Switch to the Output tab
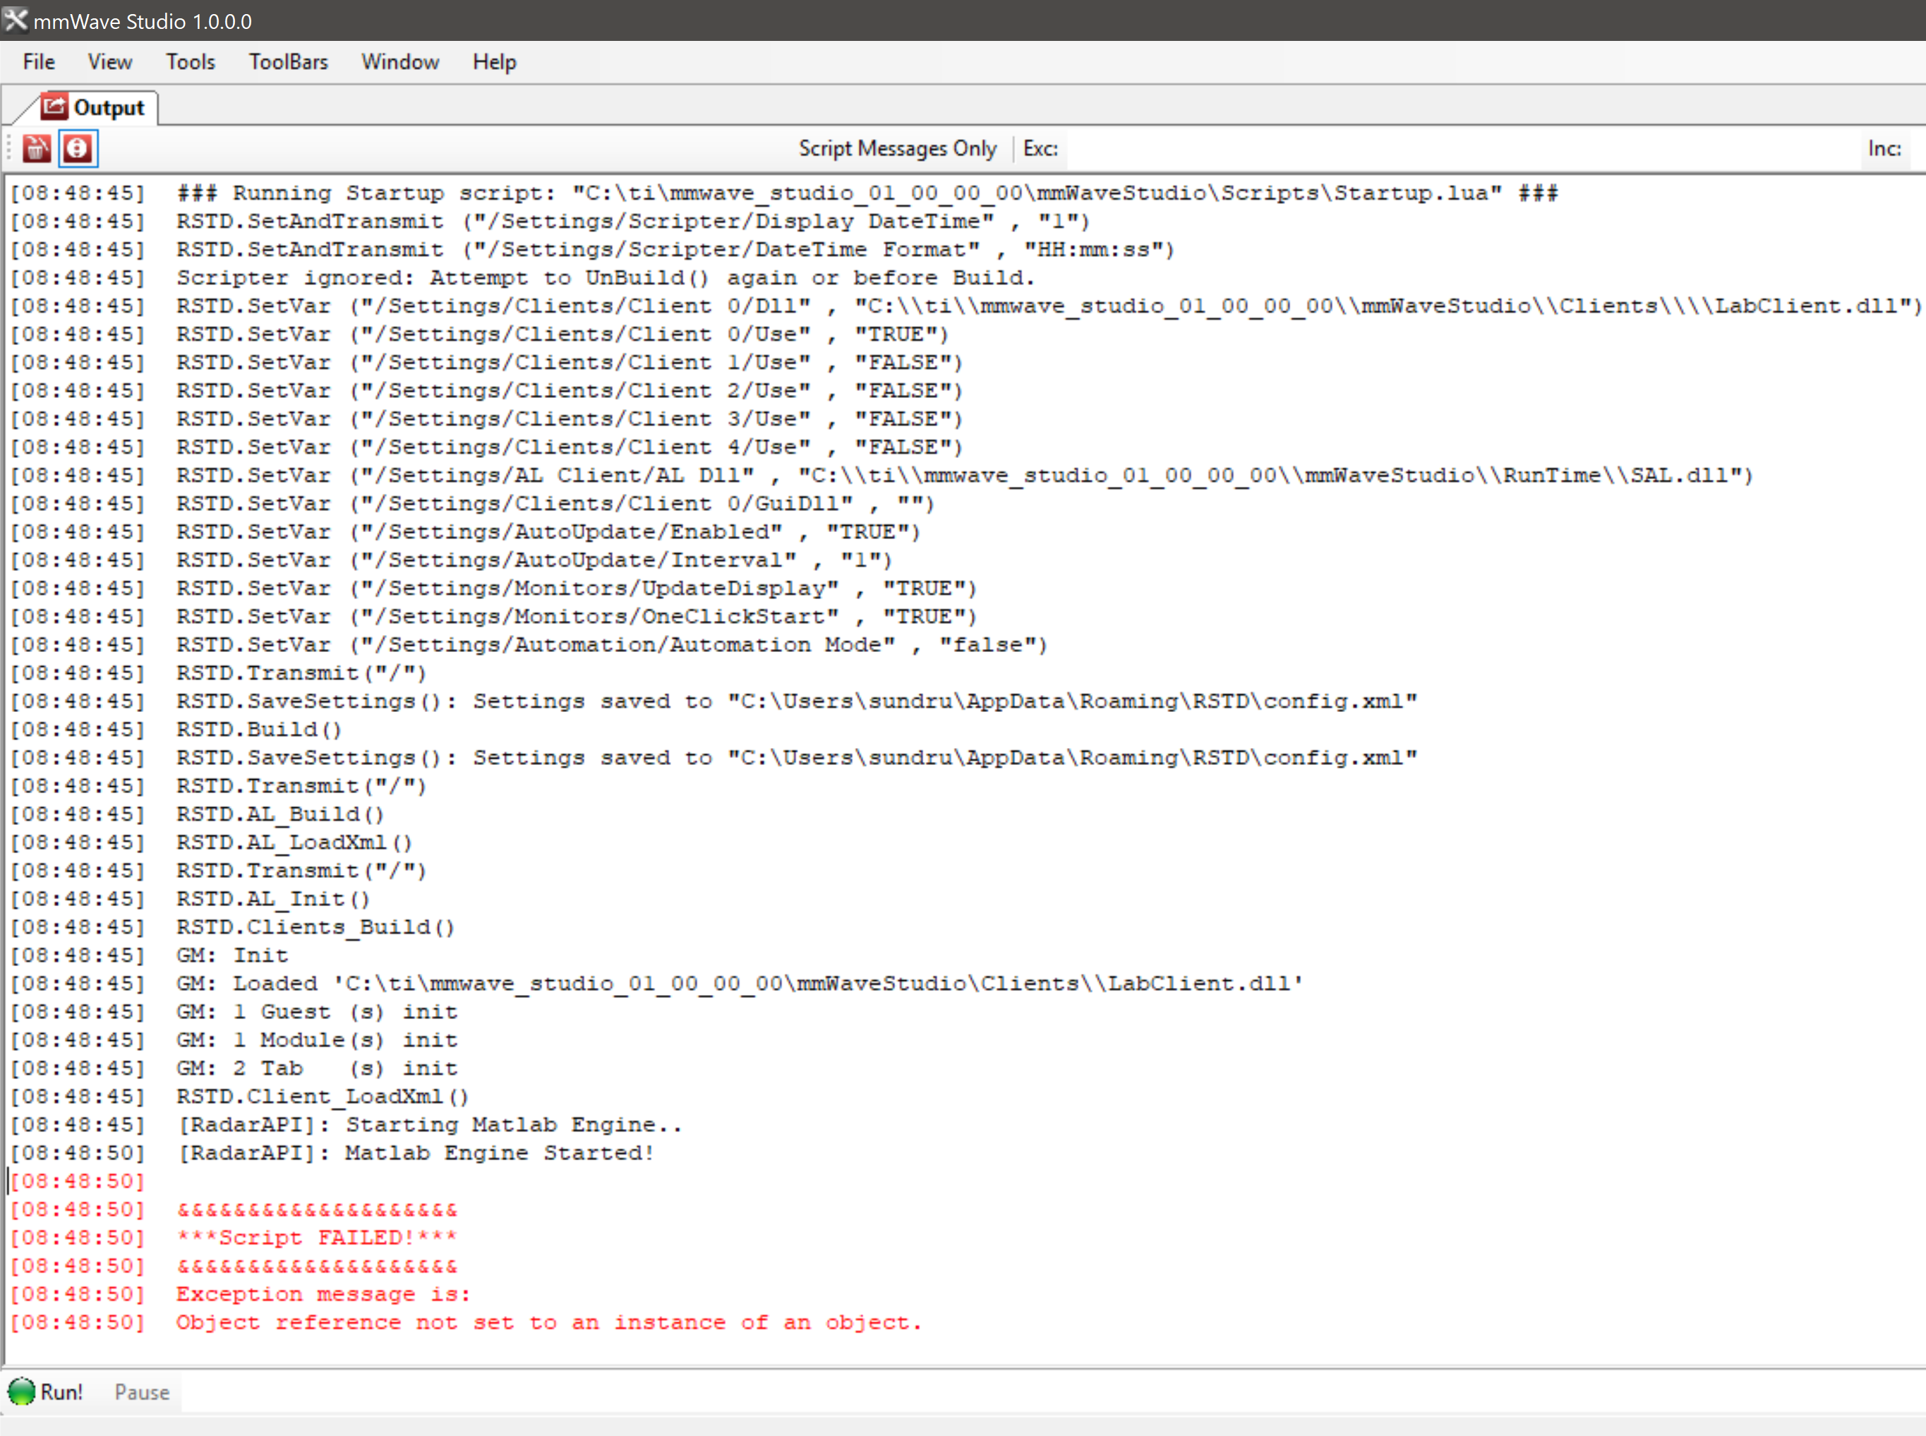The width and height of the screenshot is (1926, 1436). click(108, 108)
